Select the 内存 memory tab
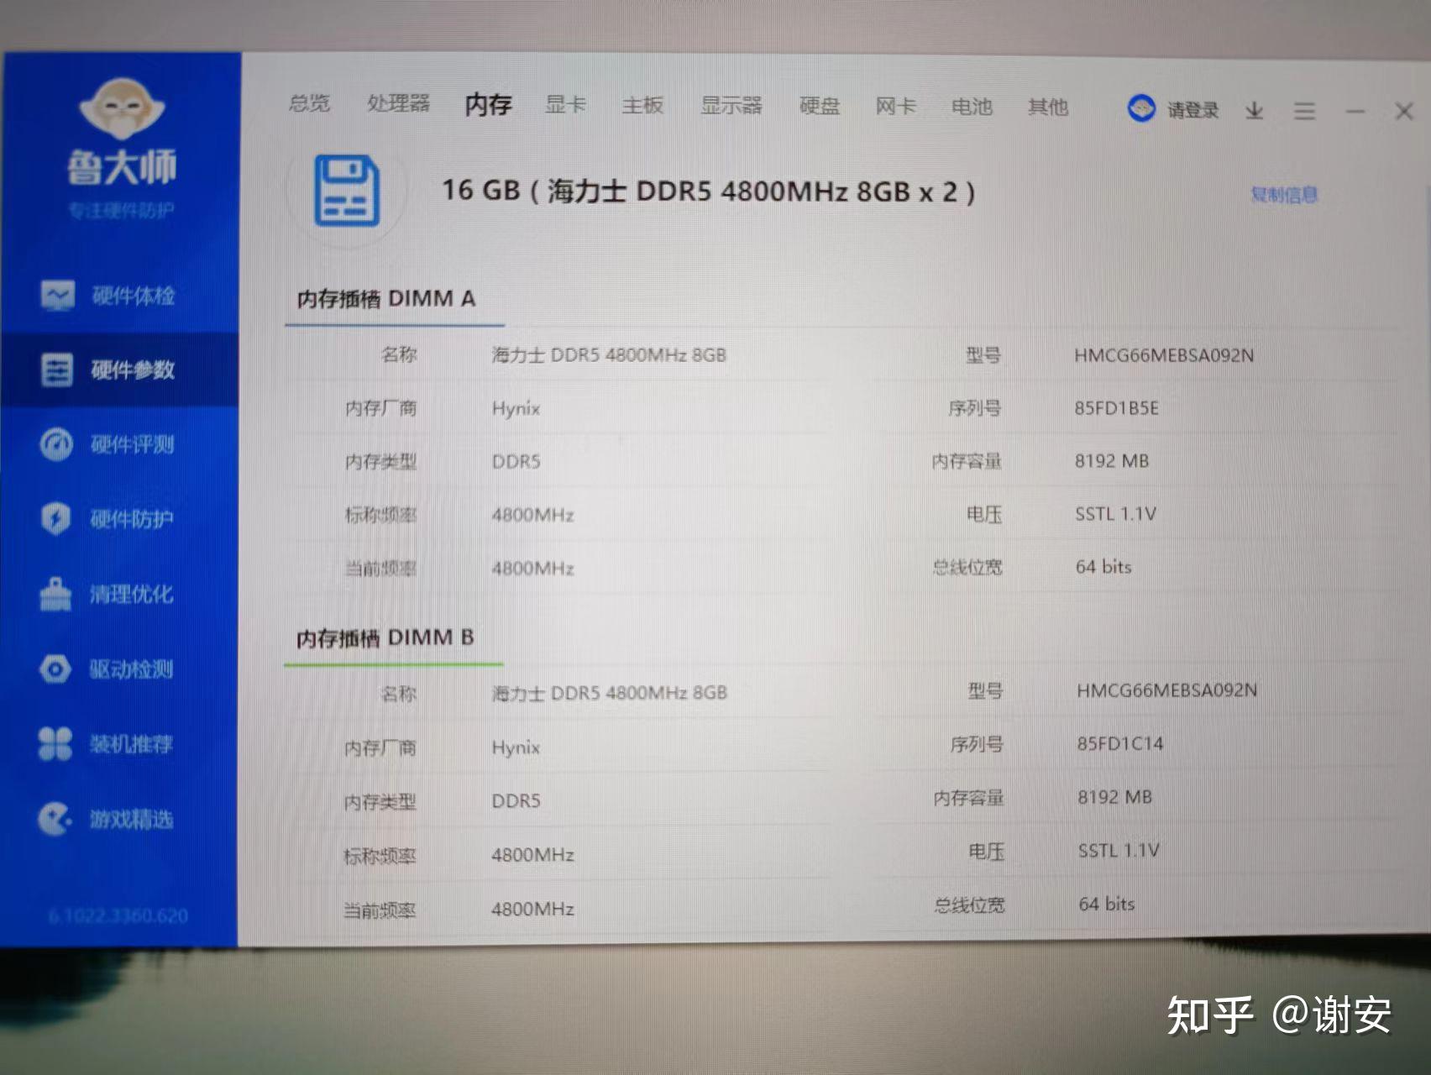 [488, 105]
